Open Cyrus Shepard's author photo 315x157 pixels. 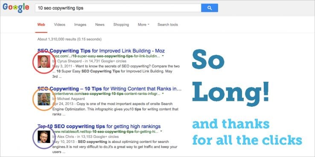(x=44, y=61)
